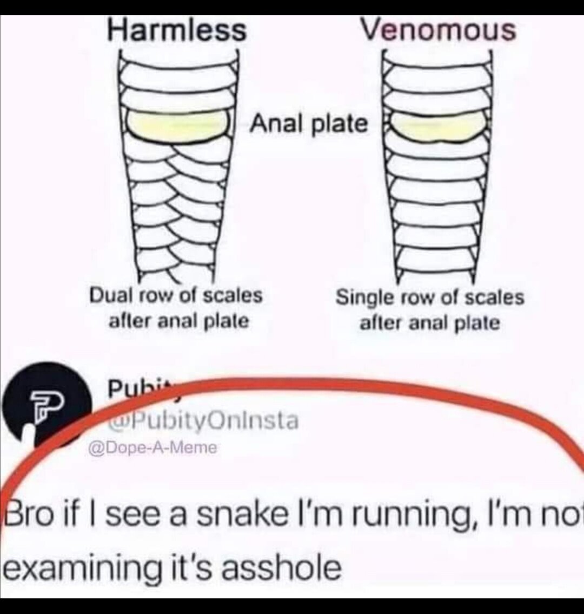Select the Venomous heading label

[439, 30]
